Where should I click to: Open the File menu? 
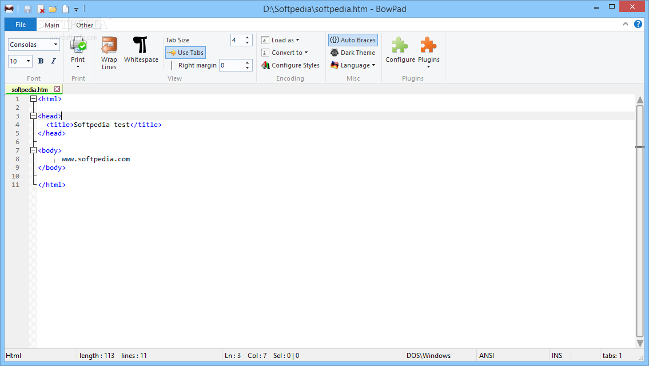coord(21,25)
